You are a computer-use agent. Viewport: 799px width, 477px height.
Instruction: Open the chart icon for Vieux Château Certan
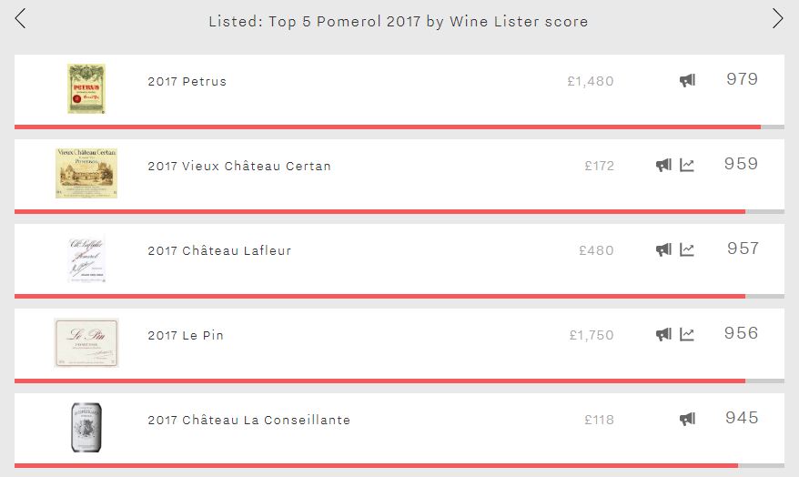tap(687, 165)
